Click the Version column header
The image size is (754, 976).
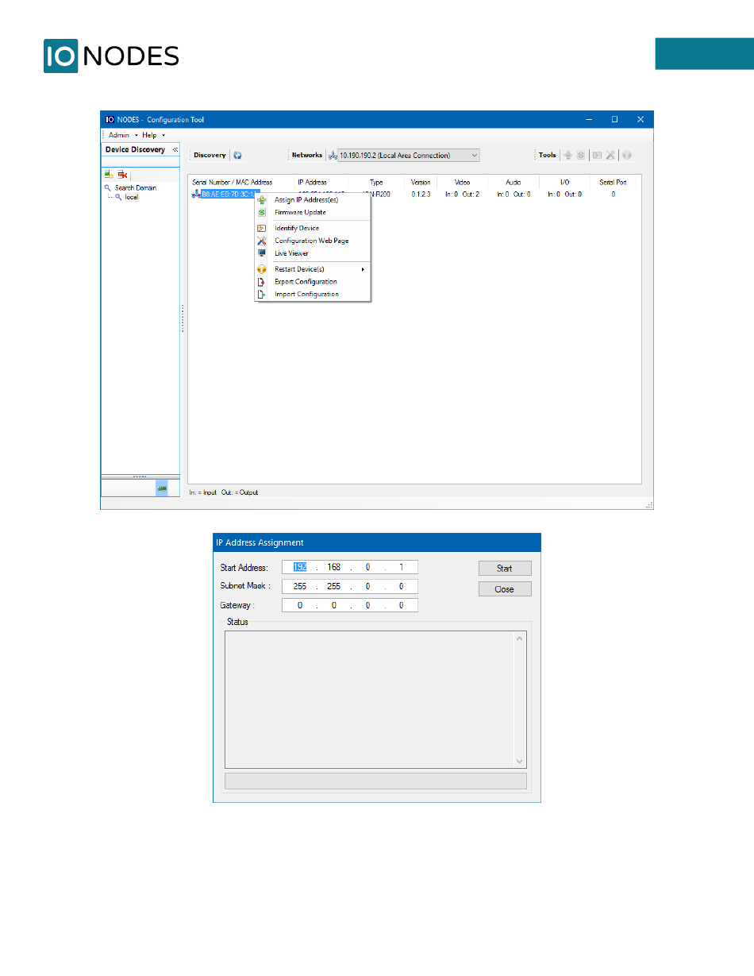click(421, 183)
